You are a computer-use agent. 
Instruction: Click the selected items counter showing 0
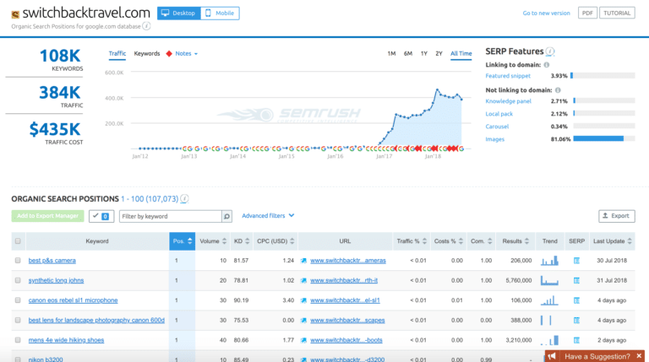(x=101, y=216)
